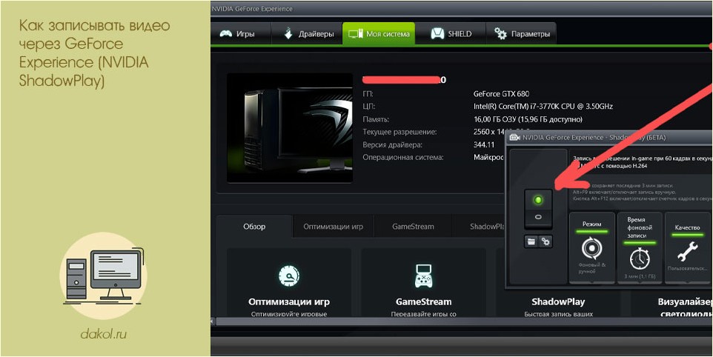
Task: Click the desktop computer logo illustration
Action: (x=104, y=276)
